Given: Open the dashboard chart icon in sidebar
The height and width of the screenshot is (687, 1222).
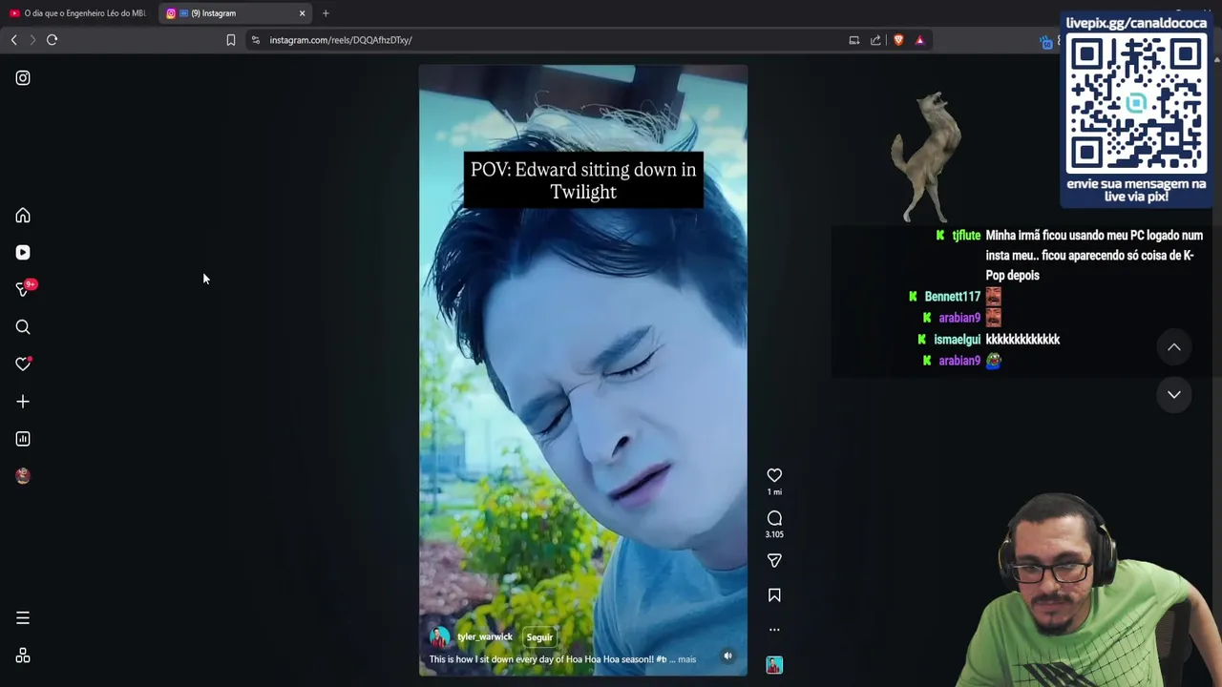Looking at the screenshot, I should click(x=23, y=439).
